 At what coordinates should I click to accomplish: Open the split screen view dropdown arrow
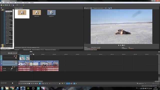(92, 8)
